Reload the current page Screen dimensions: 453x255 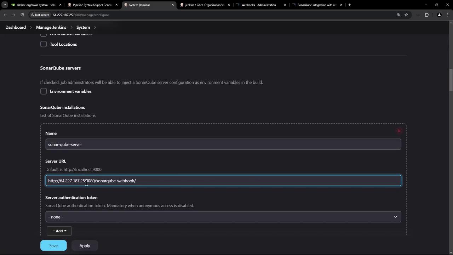coord(22,15)
